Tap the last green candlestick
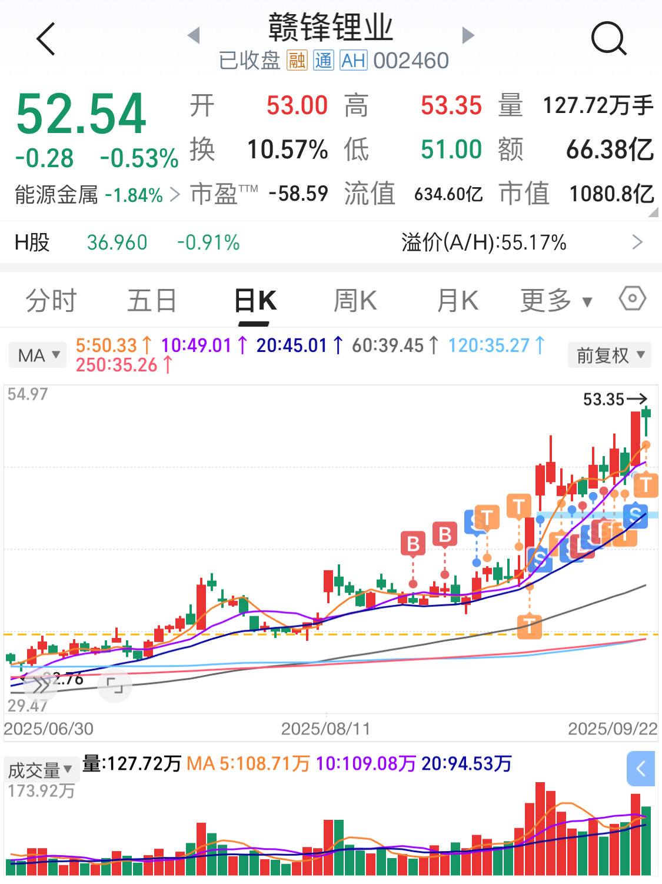The width and height of the screenshot is (662, 884). pos(646,421)
